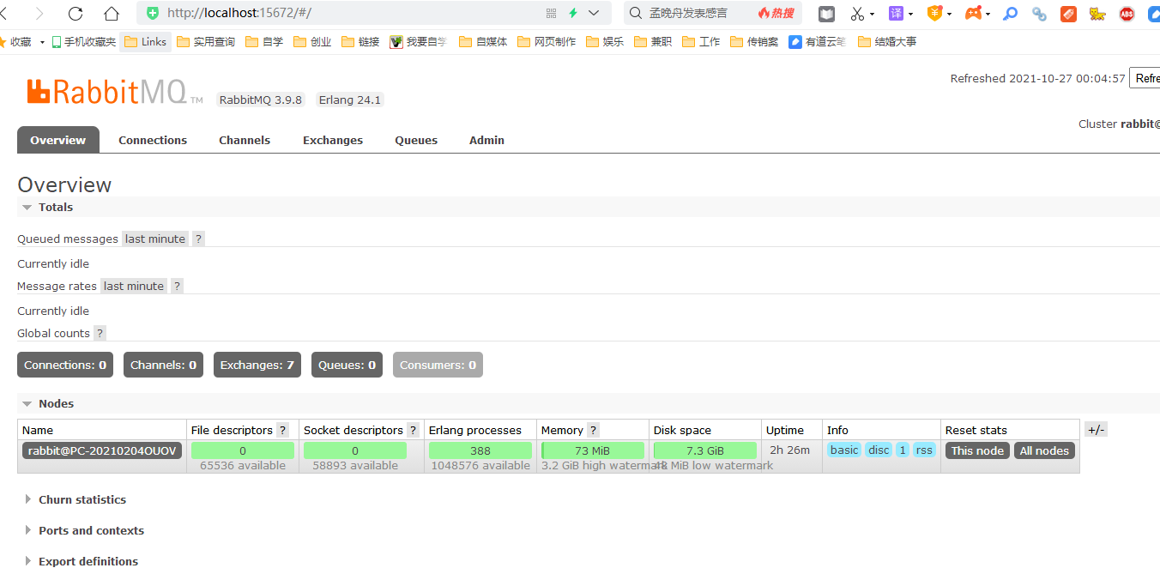Open the Links bookmark folder
1160x568 pixels.
145,41
